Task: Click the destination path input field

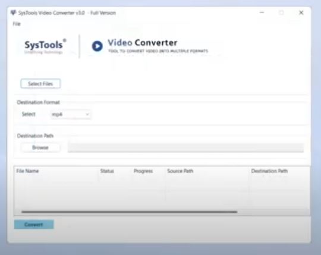Action: 185,147
